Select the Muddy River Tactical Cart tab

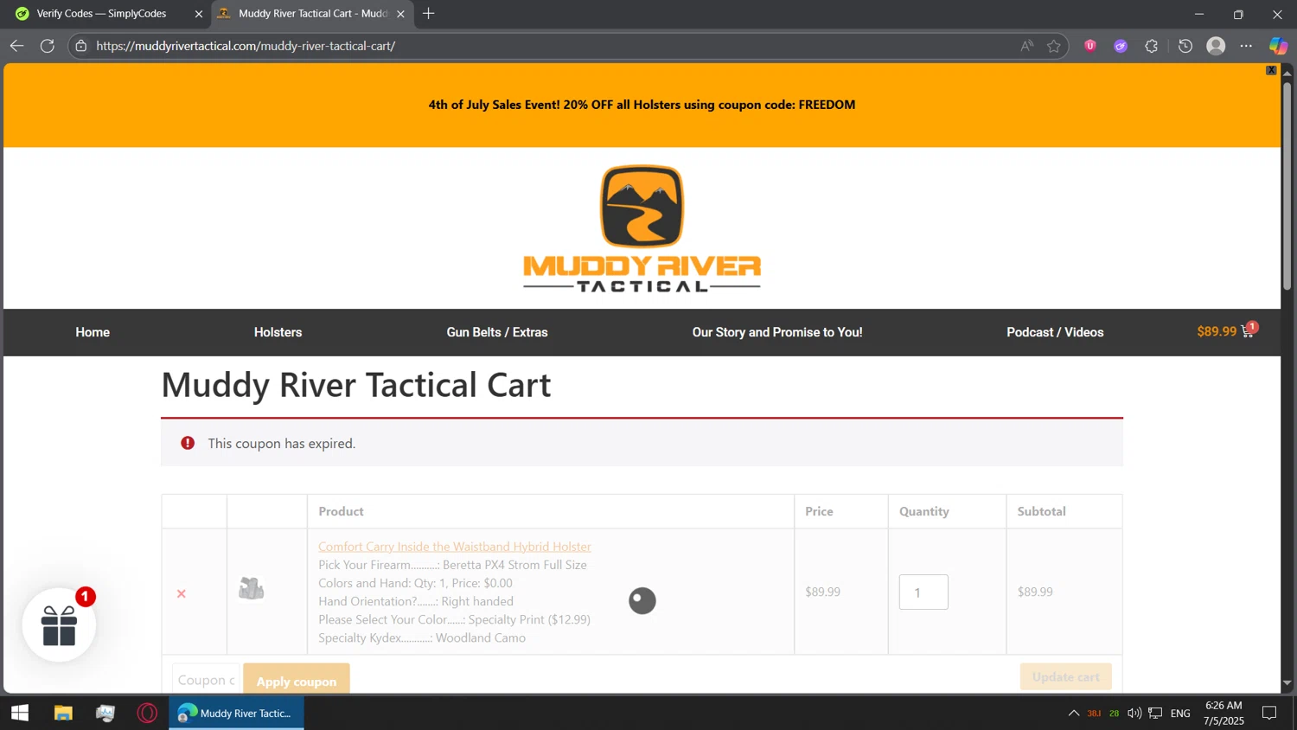pyautogui.click(x=312, y=14)
